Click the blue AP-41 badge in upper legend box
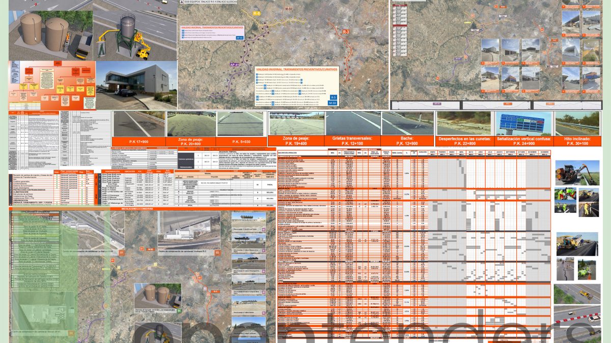This screenshot has height=343, width=611. [x=240, y=38]
